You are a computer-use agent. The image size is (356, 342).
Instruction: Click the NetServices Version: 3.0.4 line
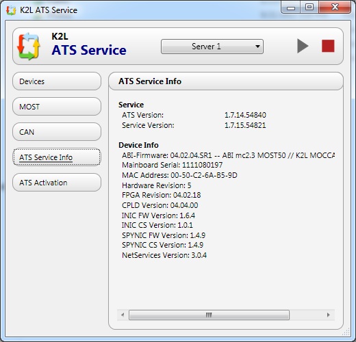164,255
